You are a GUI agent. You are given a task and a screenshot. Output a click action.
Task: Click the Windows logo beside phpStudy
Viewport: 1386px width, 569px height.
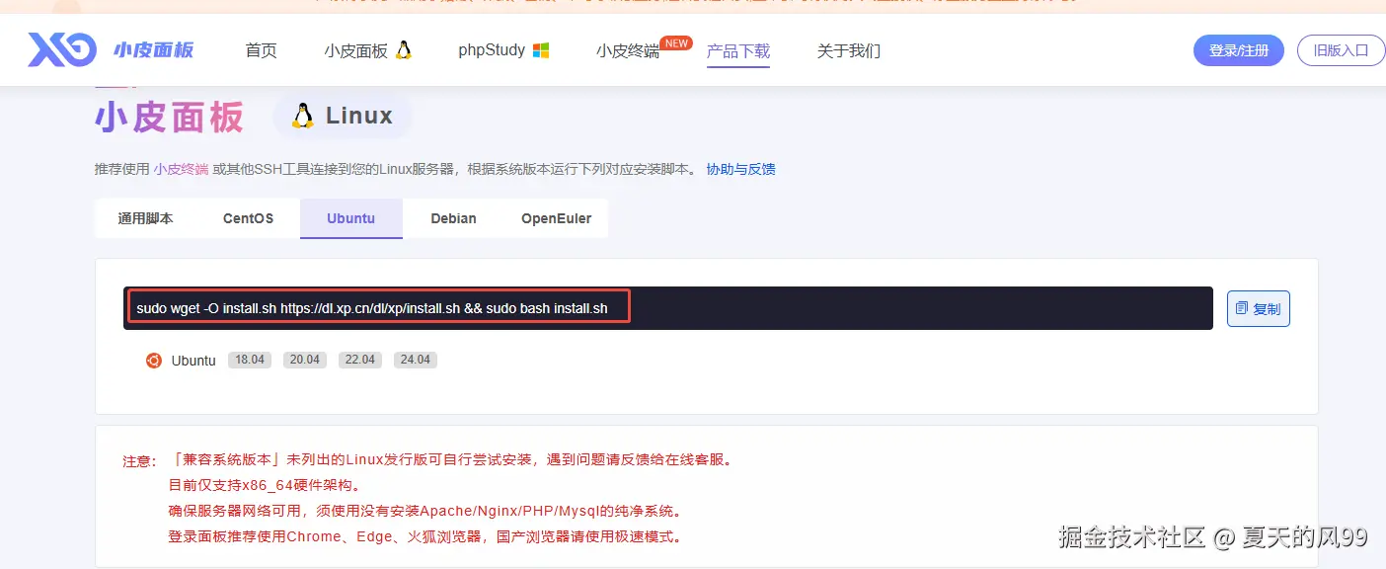pos(541,50)
